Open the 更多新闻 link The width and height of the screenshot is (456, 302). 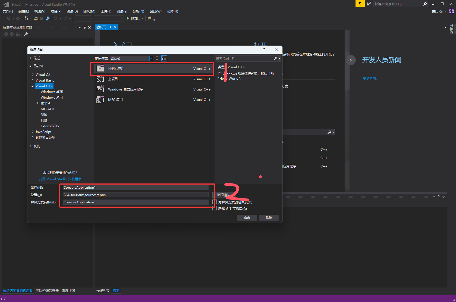click(x=370, y=79)
